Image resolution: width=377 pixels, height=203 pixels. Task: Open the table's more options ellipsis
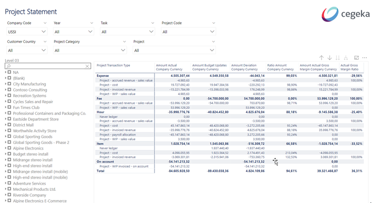365,58
